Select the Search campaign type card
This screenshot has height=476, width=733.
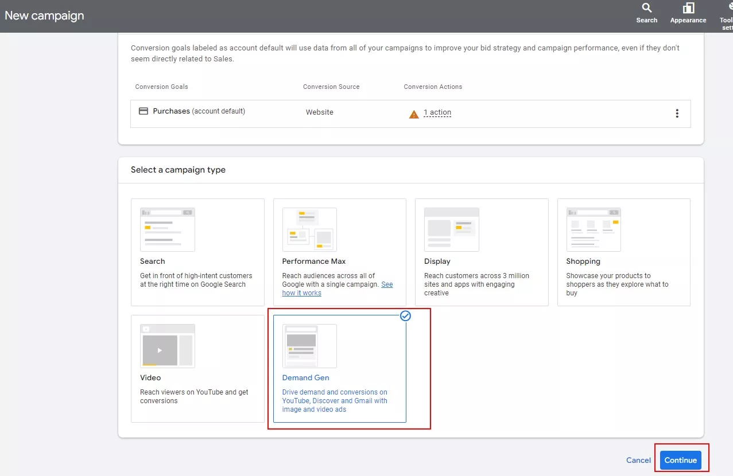[197, 252]
